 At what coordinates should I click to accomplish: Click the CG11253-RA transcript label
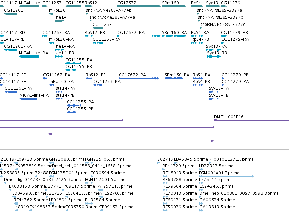[x=107, y=39]
